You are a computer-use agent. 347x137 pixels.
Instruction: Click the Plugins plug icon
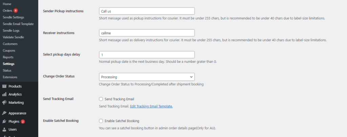[4, 121]
